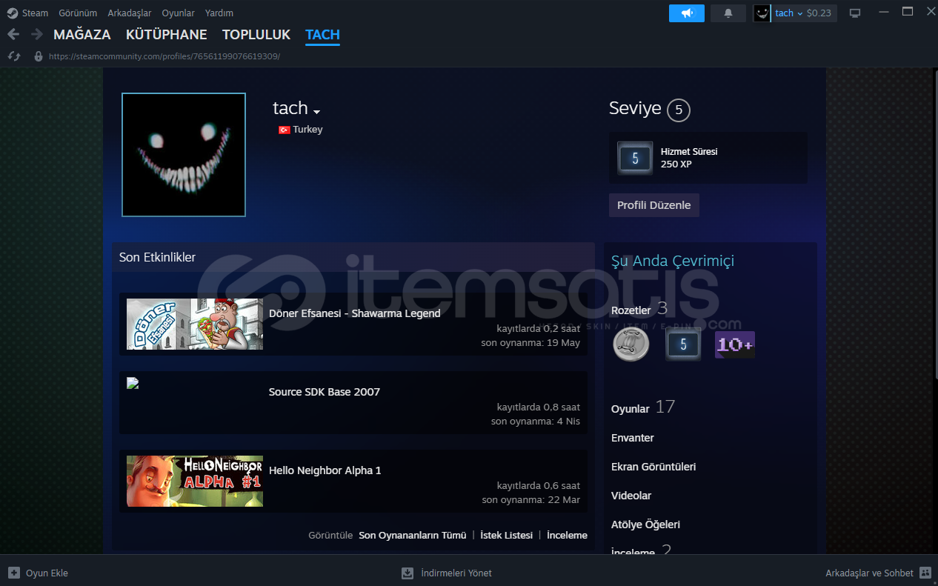Click the small avatar in top bar
The image size is (938, 586).
click(x=762, y=13)
